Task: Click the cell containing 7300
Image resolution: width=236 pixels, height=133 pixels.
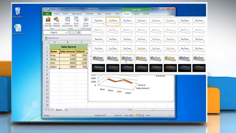Action: click(68, 55)
